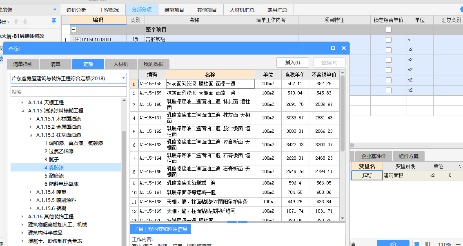Click the quota table's scroll-up arrow
The width and height of the screenshot is (463, 246).
tap(343, 72)
